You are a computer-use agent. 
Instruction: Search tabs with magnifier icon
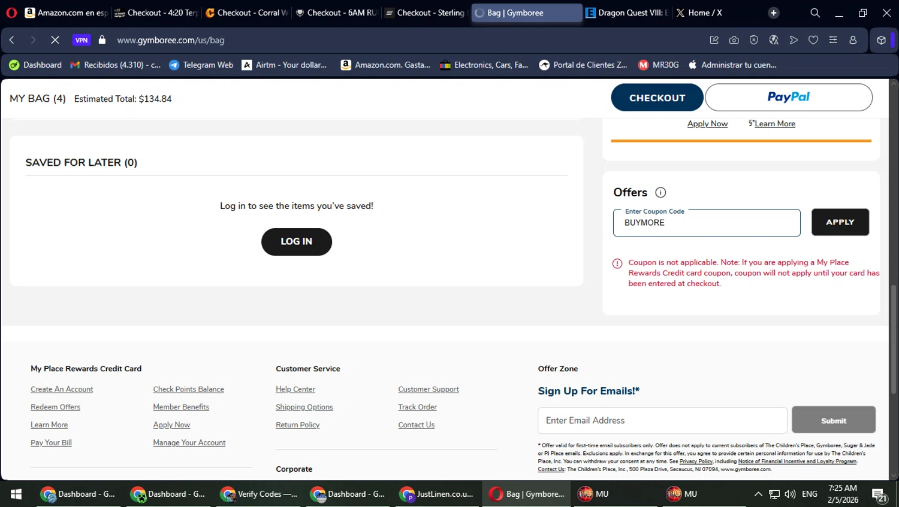(x=815, y=13)
